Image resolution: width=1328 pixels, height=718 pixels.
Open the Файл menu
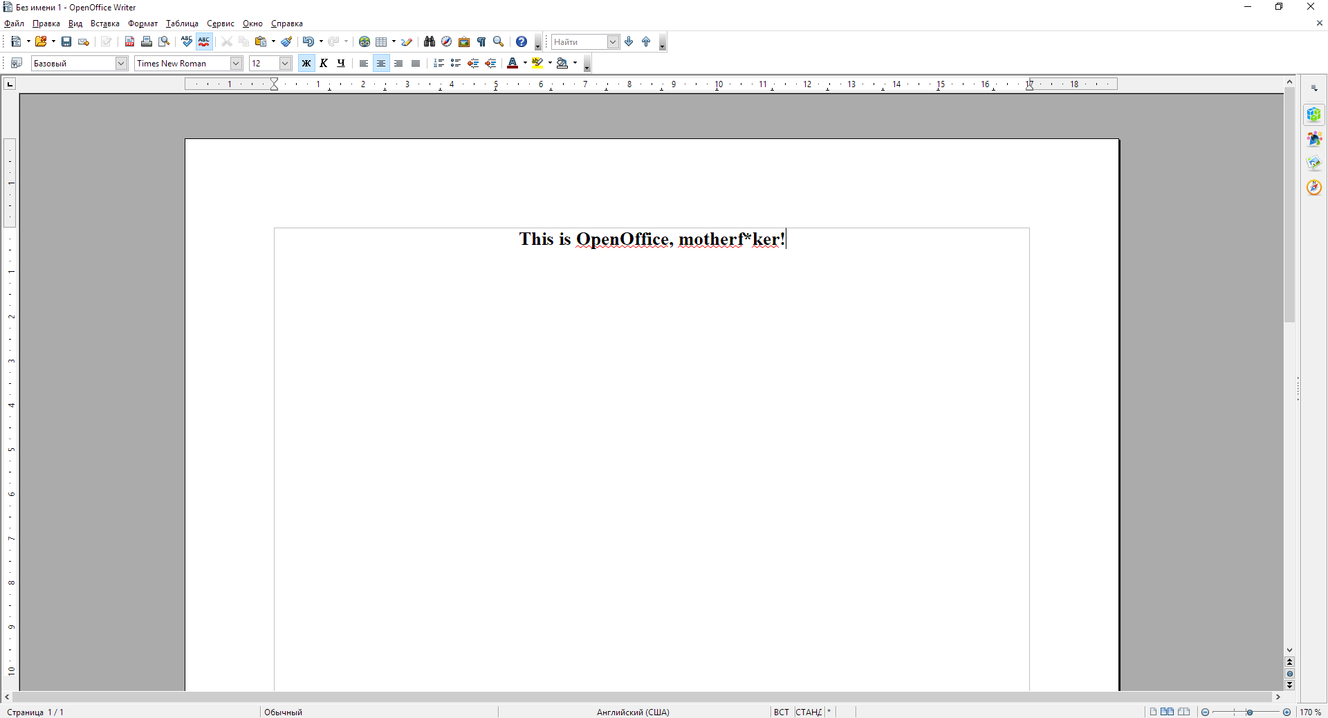(14, 24)
